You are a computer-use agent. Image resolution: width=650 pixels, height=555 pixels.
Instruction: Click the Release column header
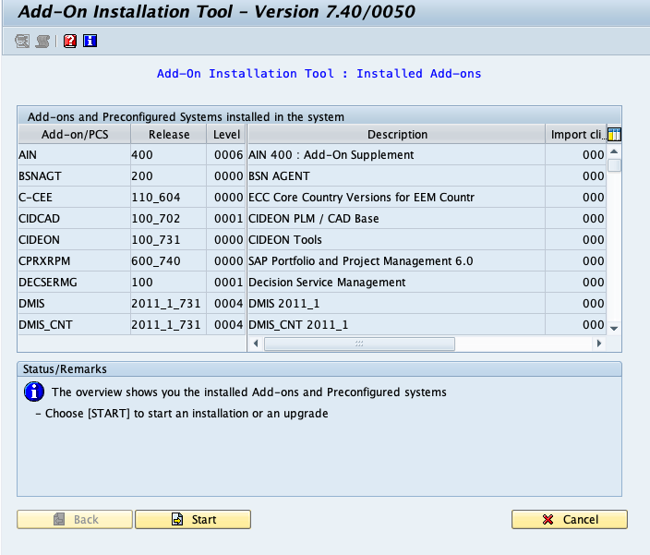point(169,134)
